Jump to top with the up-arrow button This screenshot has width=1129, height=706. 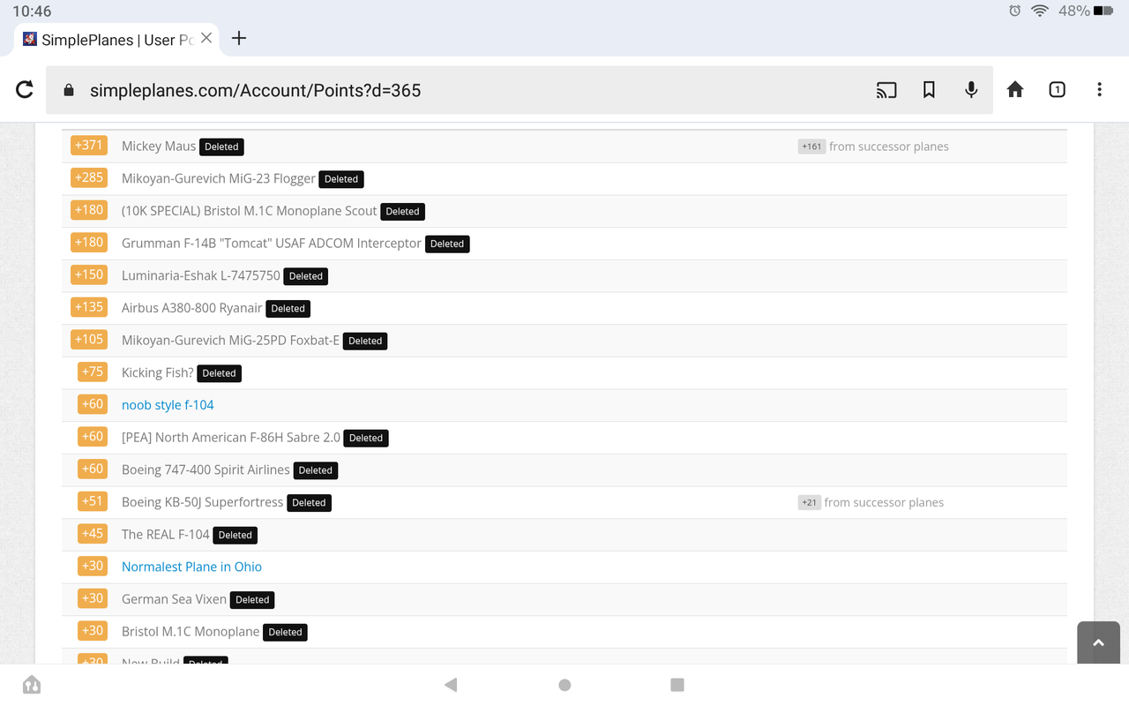(1098, 642)
